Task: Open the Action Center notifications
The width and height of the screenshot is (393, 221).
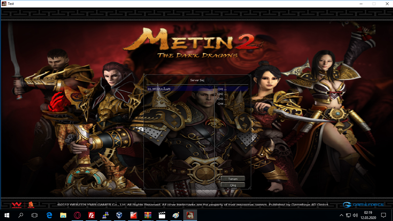Action: tap(384, 215)
